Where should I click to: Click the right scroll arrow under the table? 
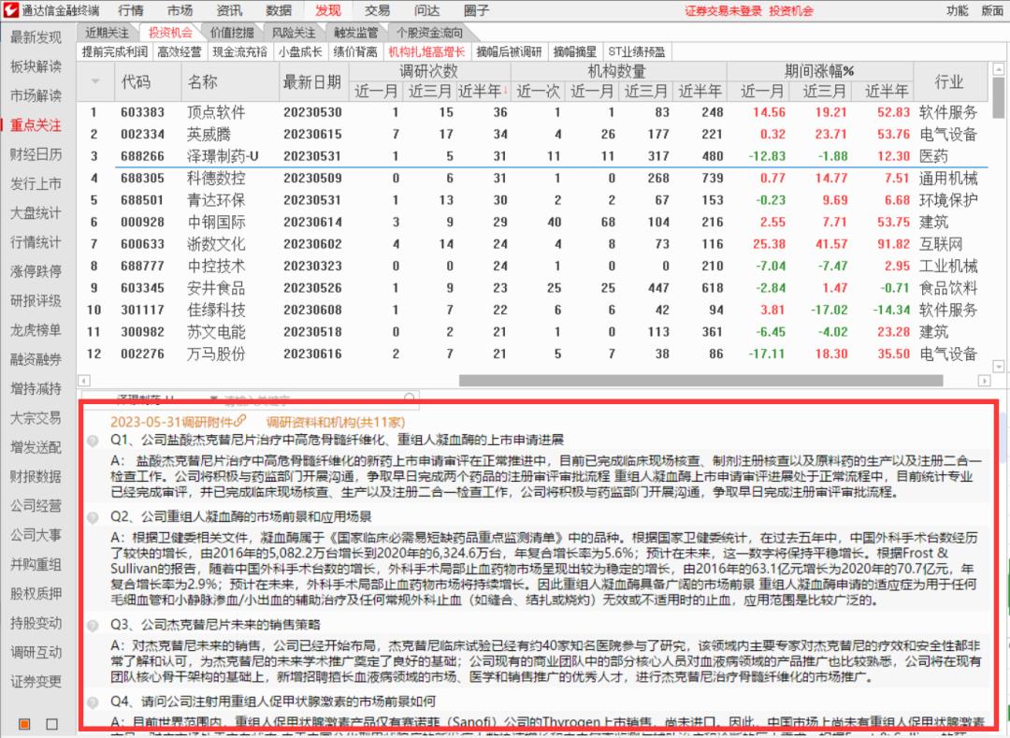click(983, 379)
